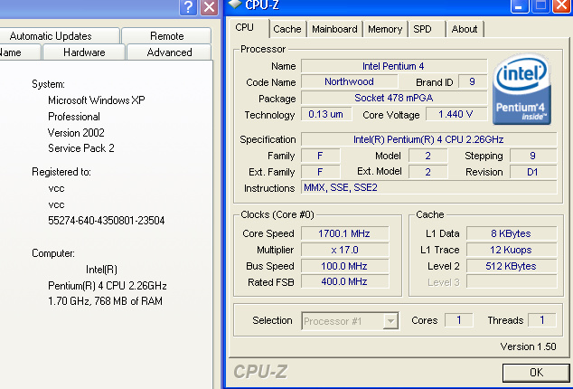Click the Package value Socket 478 mPGA
The height and width of the screenshot is (389, 573).
point(393,98)
